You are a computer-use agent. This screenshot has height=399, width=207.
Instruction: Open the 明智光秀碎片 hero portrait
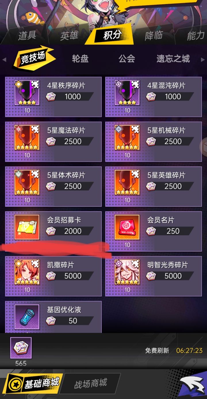[x=127, y=272]
